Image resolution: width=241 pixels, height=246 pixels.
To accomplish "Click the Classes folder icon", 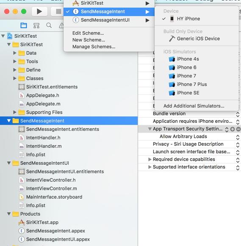I will tap(22, 78).
